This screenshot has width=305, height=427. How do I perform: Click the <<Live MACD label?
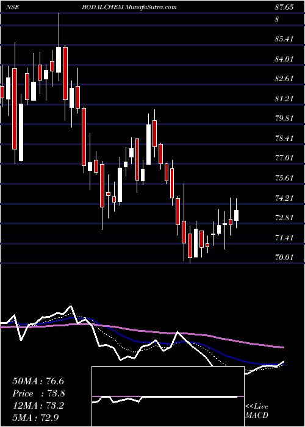tap(257, 411)
